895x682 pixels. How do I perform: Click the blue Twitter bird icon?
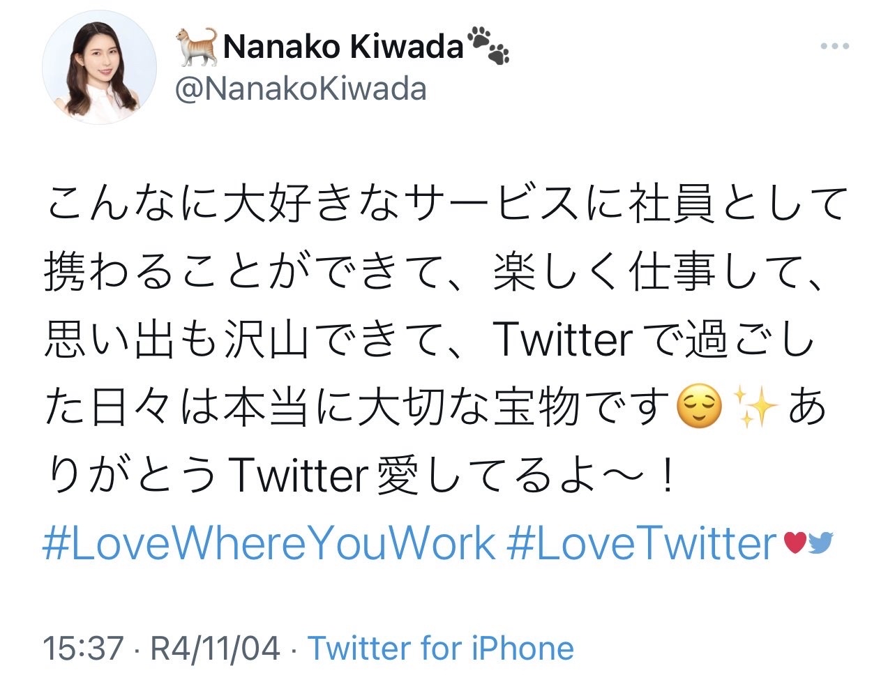click(820, 543)
